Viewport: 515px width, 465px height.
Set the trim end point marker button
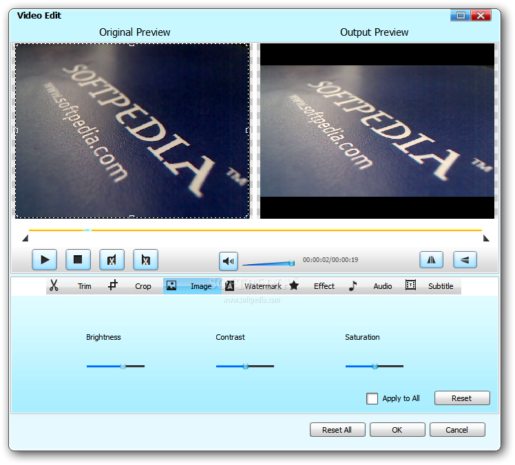(x=145, y=260)
